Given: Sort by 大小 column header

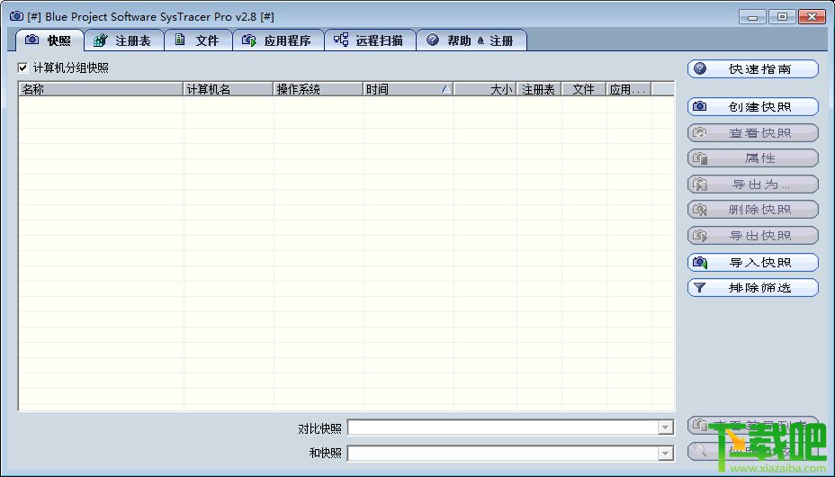Looking at the screenshot, I should [485, 89].
